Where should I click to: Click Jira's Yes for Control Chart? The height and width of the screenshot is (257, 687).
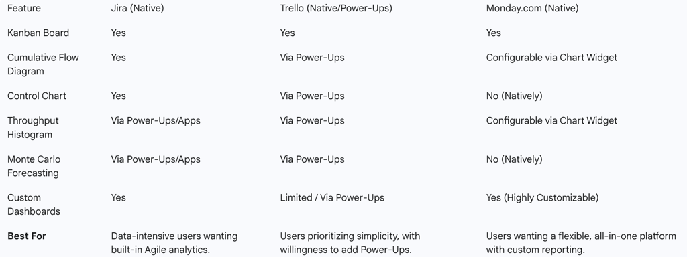tap(118, 96)
